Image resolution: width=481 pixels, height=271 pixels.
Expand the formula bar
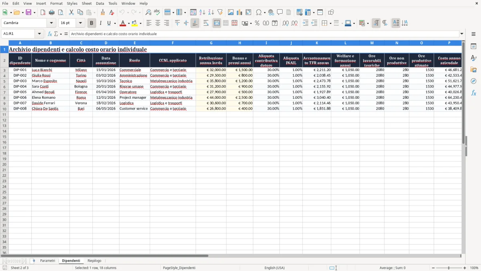462,34
